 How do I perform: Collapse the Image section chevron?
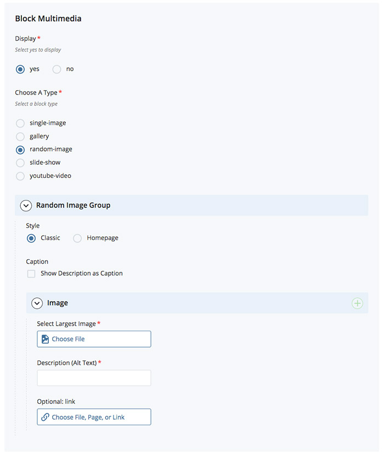tap(37, 303)
